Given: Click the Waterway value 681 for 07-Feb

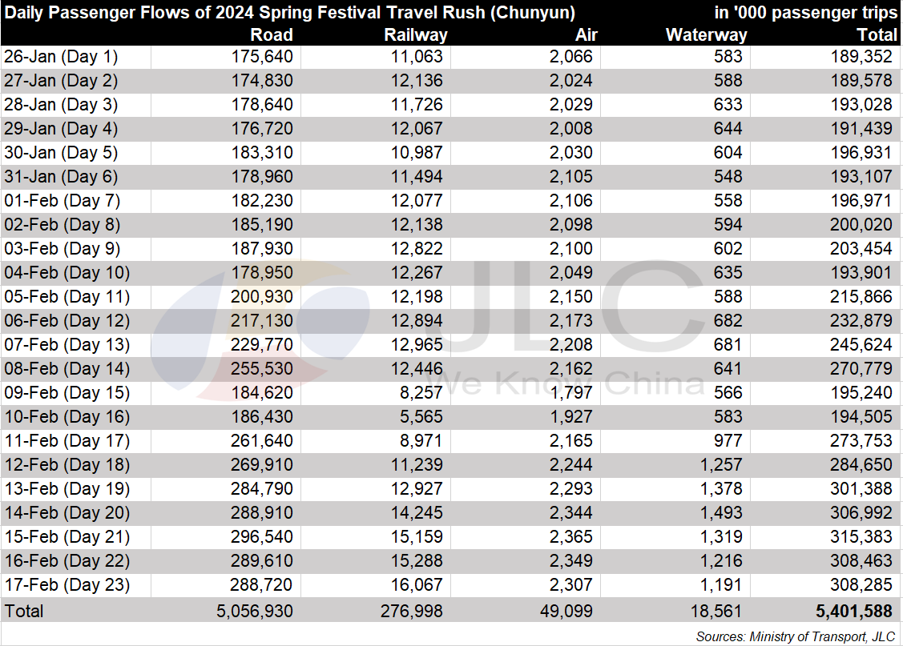Looking at the screenshot, I should [x=728, y=345].
